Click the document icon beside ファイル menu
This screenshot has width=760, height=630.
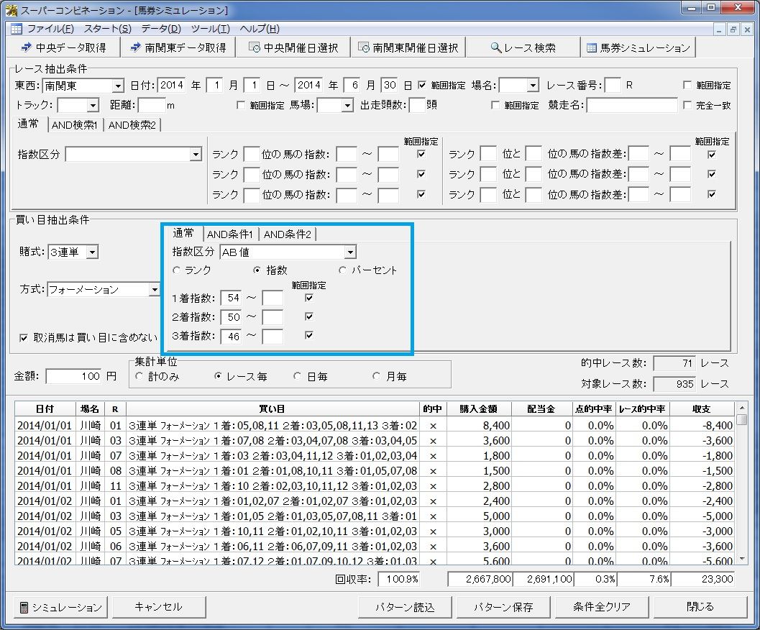pos(16,29)
